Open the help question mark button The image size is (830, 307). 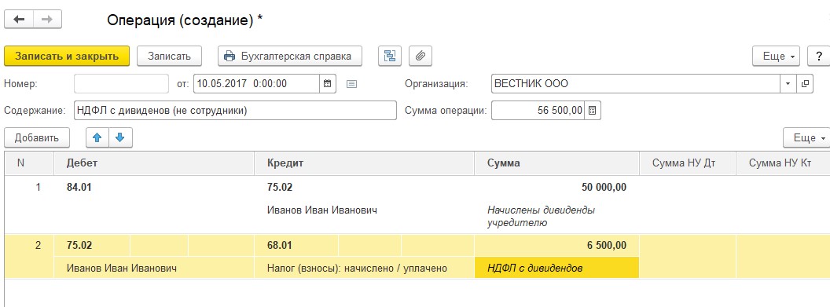(819, 56)
